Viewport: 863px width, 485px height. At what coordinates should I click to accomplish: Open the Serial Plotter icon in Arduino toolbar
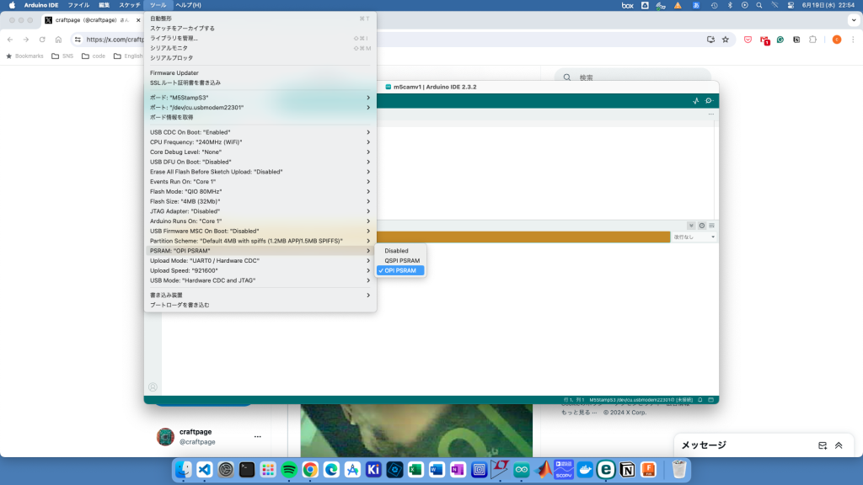click(695, 101)
